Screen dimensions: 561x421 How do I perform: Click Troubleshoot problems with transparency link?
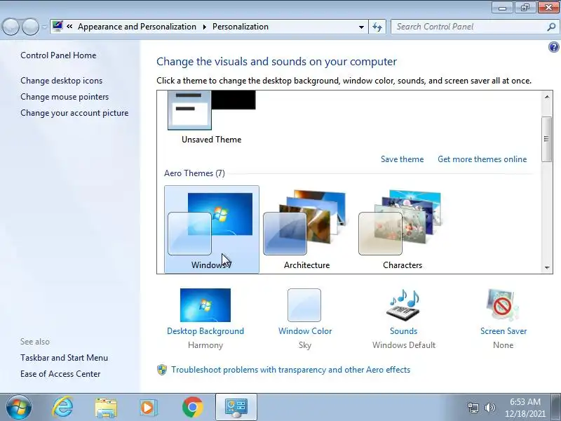(x=290, y=370)
